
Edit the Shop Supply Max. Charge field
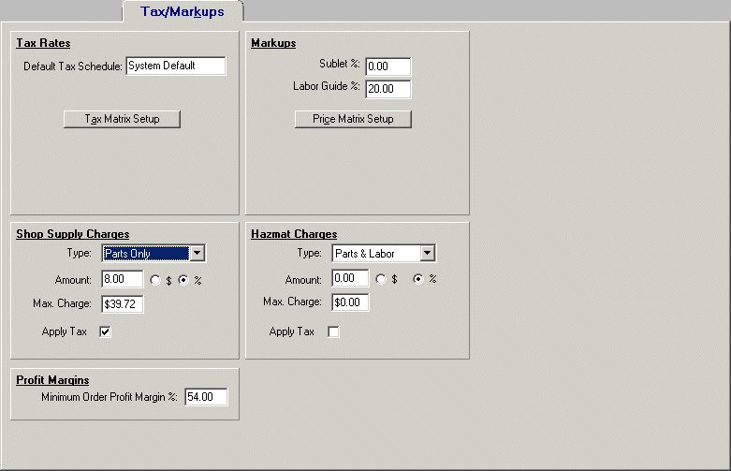(122, 303)
